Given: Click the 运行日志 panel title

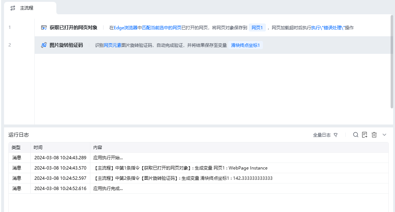Looking at the screenshot, I should pos(19,135).
